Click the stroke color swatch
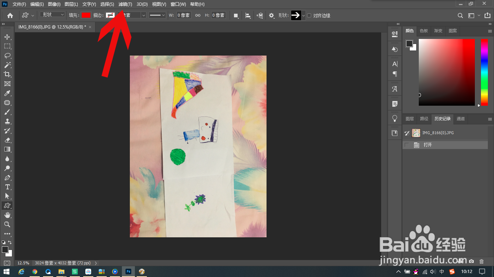 click(x=110, y=15)
